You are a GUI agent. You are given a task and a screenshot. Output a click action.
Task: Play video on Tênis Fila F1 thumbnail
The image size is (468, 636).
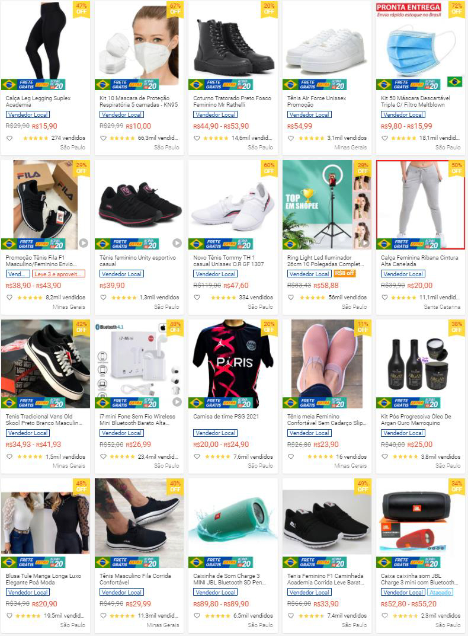(83, 243)
